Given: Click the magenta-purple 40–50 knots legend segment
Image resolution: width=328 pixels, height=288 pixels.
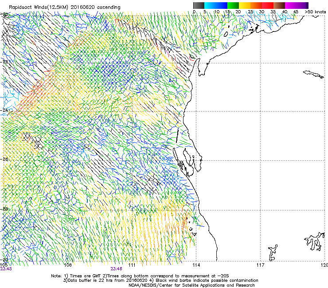Looking at the screenshot, I should point(297,5).
